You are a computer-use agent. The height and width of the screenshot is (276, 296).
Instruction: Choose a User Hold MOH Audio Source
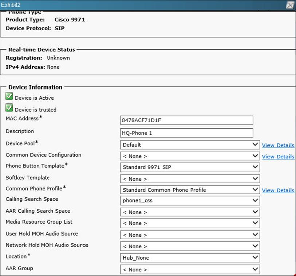click(x=190, y=235)
